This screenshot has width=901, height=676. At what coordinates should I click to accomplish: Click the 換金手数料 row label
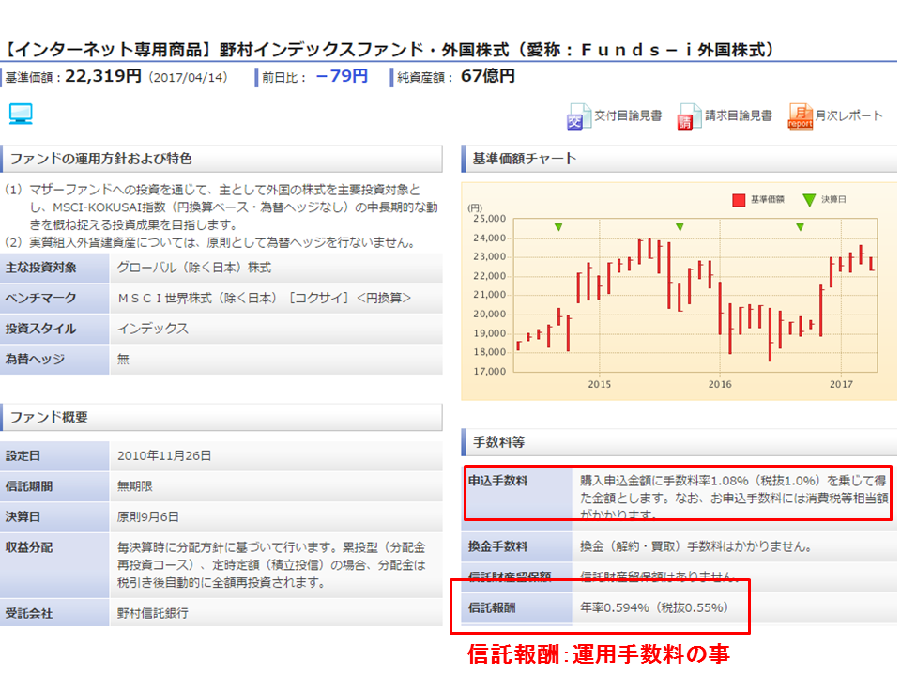tap(497, 546)
